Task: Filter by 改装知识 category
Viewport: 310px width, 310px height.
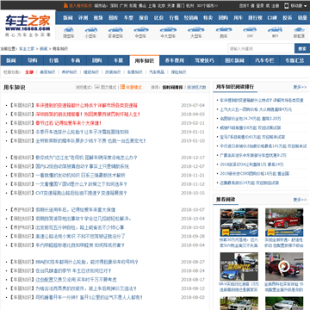Action: [x=113, y=72]
